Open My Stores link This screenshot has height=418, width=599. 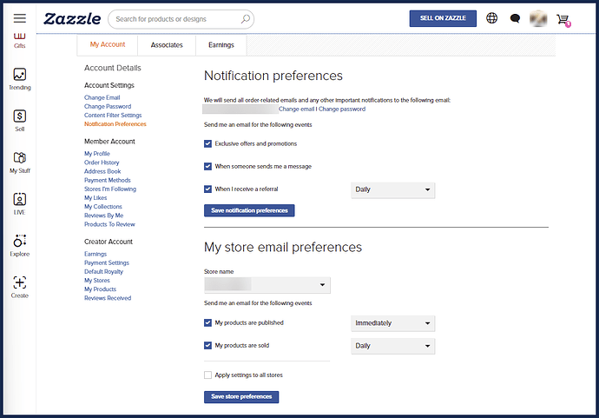tap(97, 281)
